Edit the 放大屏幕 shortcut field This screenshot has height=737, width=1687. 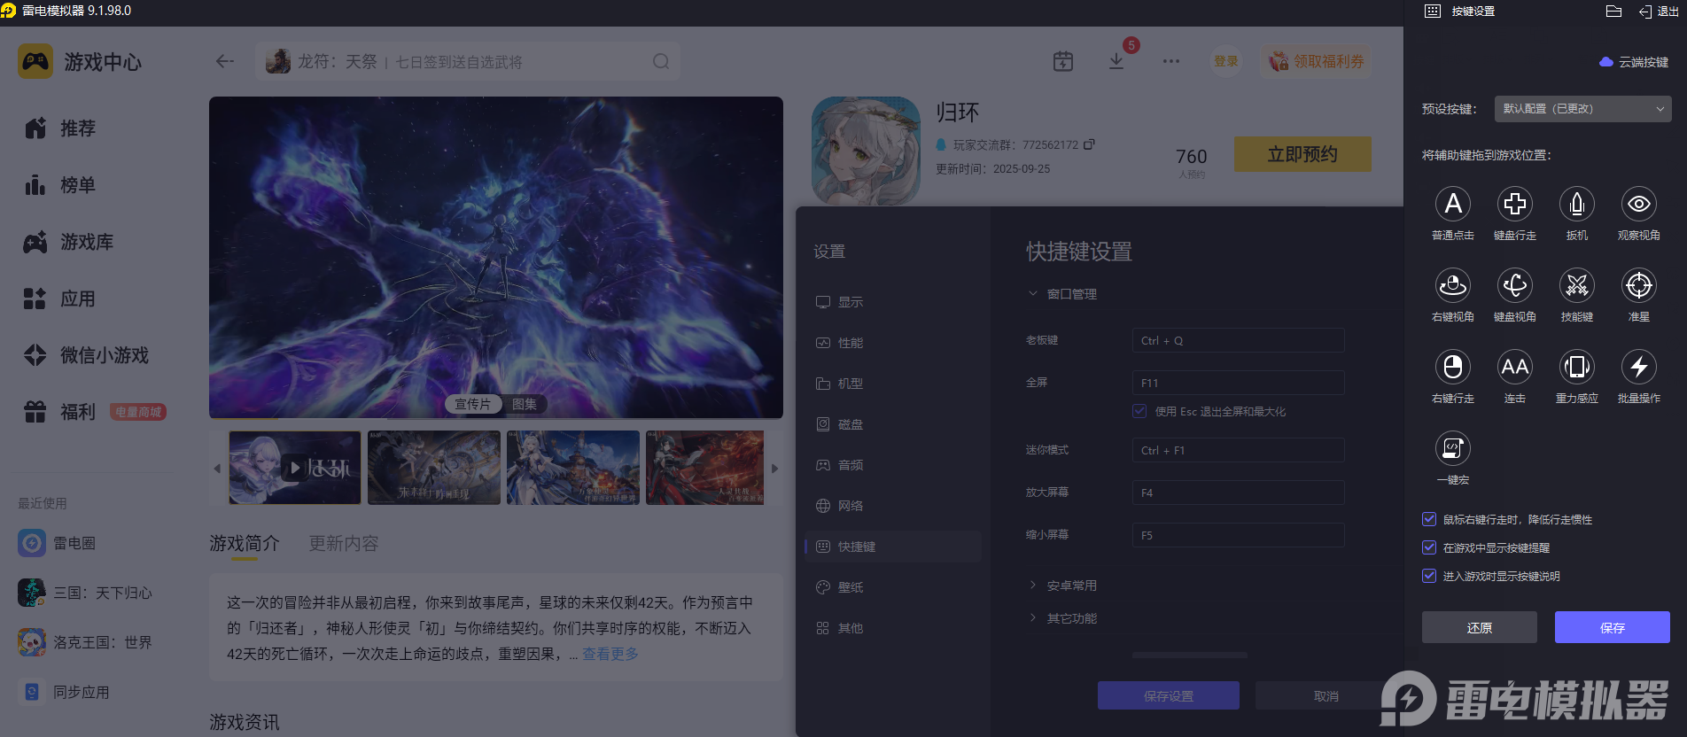1238,493
